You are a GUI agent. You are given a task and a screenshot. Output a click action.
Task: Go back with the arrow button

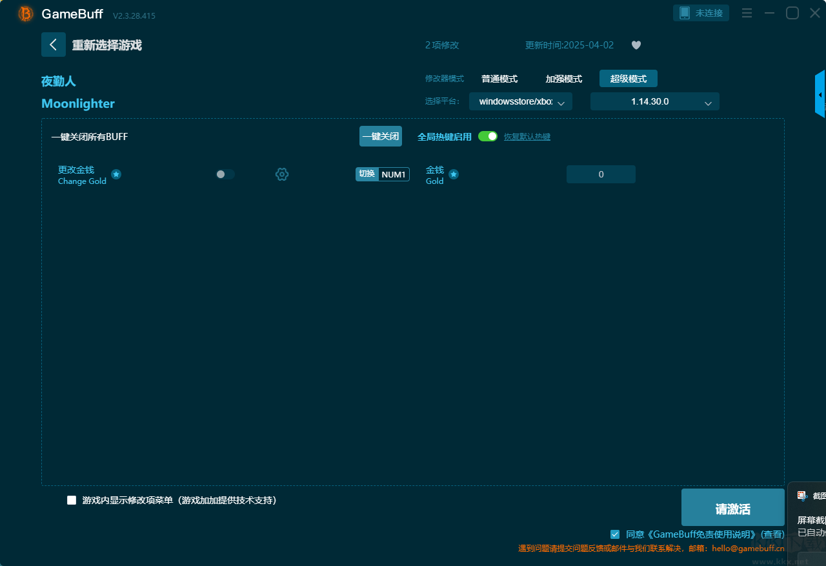[54, 45]
